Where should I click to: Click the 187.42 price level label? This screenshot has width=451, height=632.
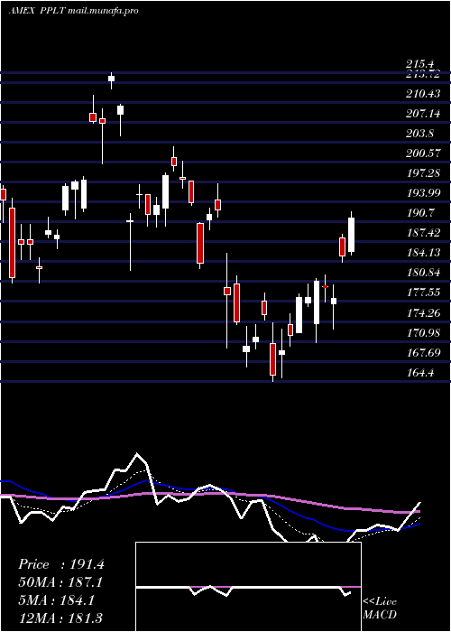click(x=423, y=233)
